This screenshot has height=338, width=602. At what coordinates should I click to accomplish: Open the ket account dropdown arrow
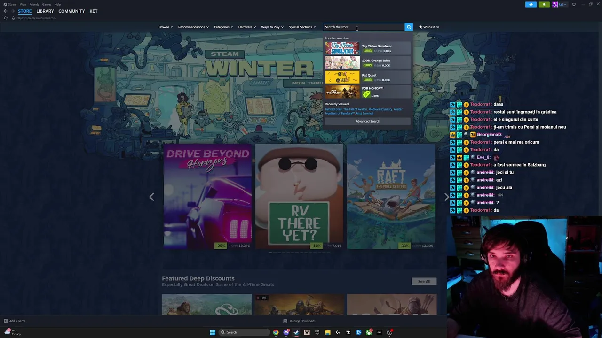click(x=566, y=4)
